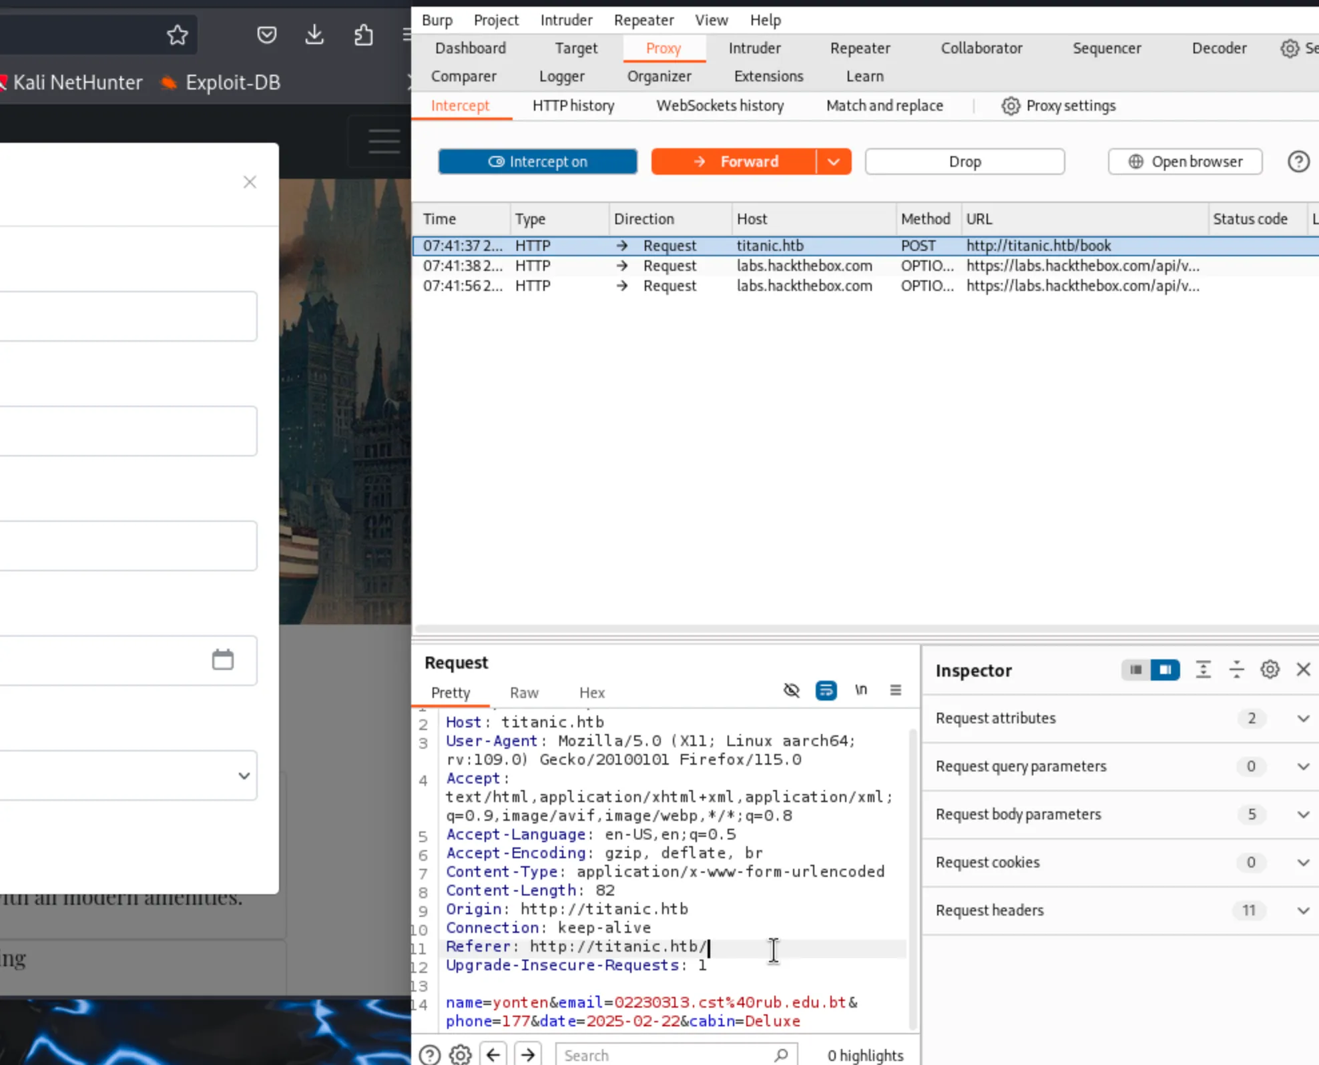
Task: Switch to HTTP history tab
Action: [573, 106]
